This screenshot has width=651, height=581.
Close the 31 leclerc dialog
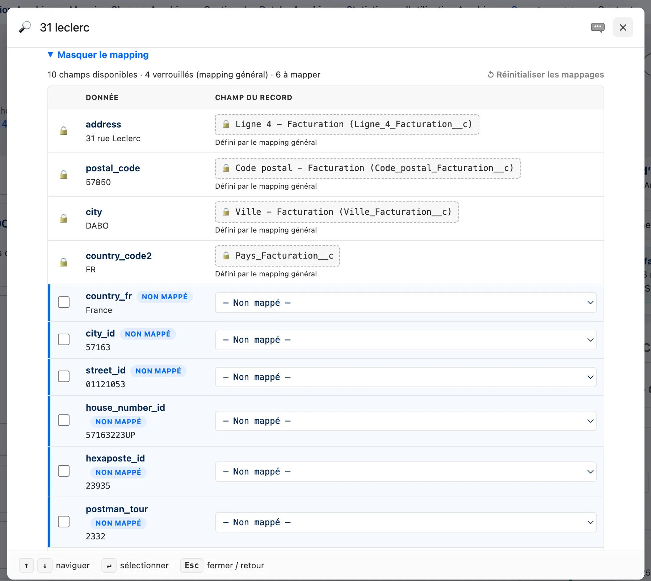click(x=623, y=27)
